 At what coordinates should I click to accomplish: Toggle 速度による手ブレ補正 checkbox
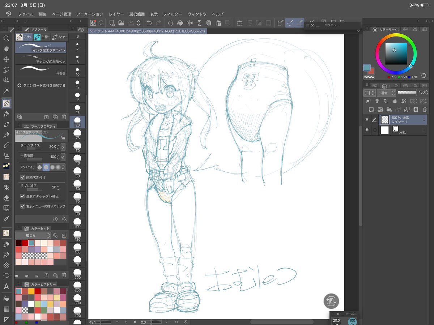pos(22,196)
